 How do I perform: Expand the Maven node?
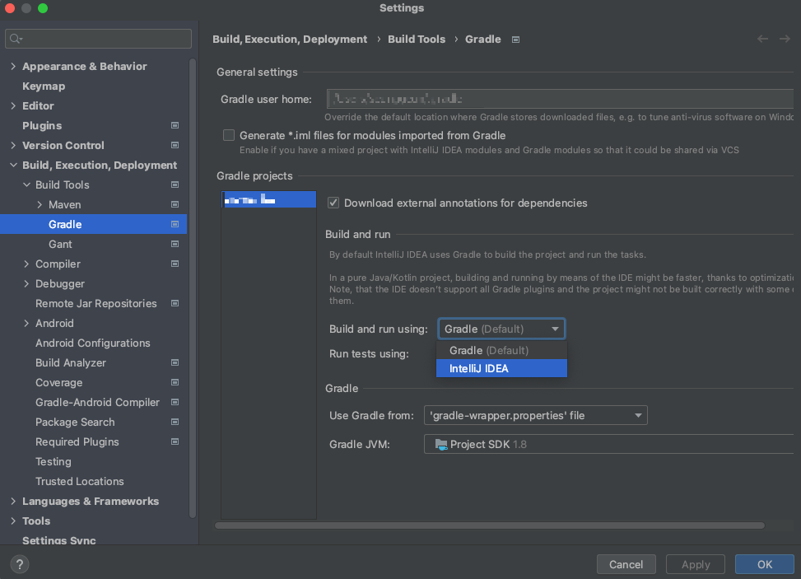point(40,204)
